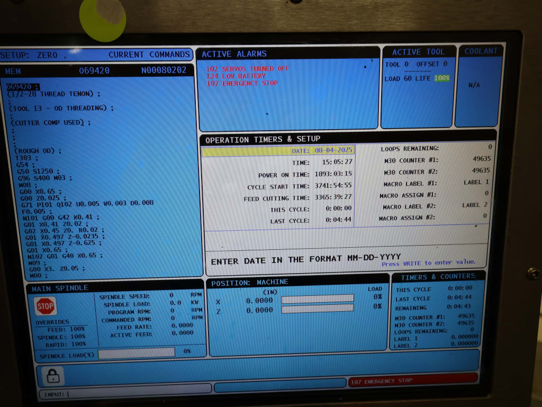Click the X position value 0.0000
Image resolution: width=542 pixels, height=407 pixels.
pyautogui.click(x=259, y=301)
